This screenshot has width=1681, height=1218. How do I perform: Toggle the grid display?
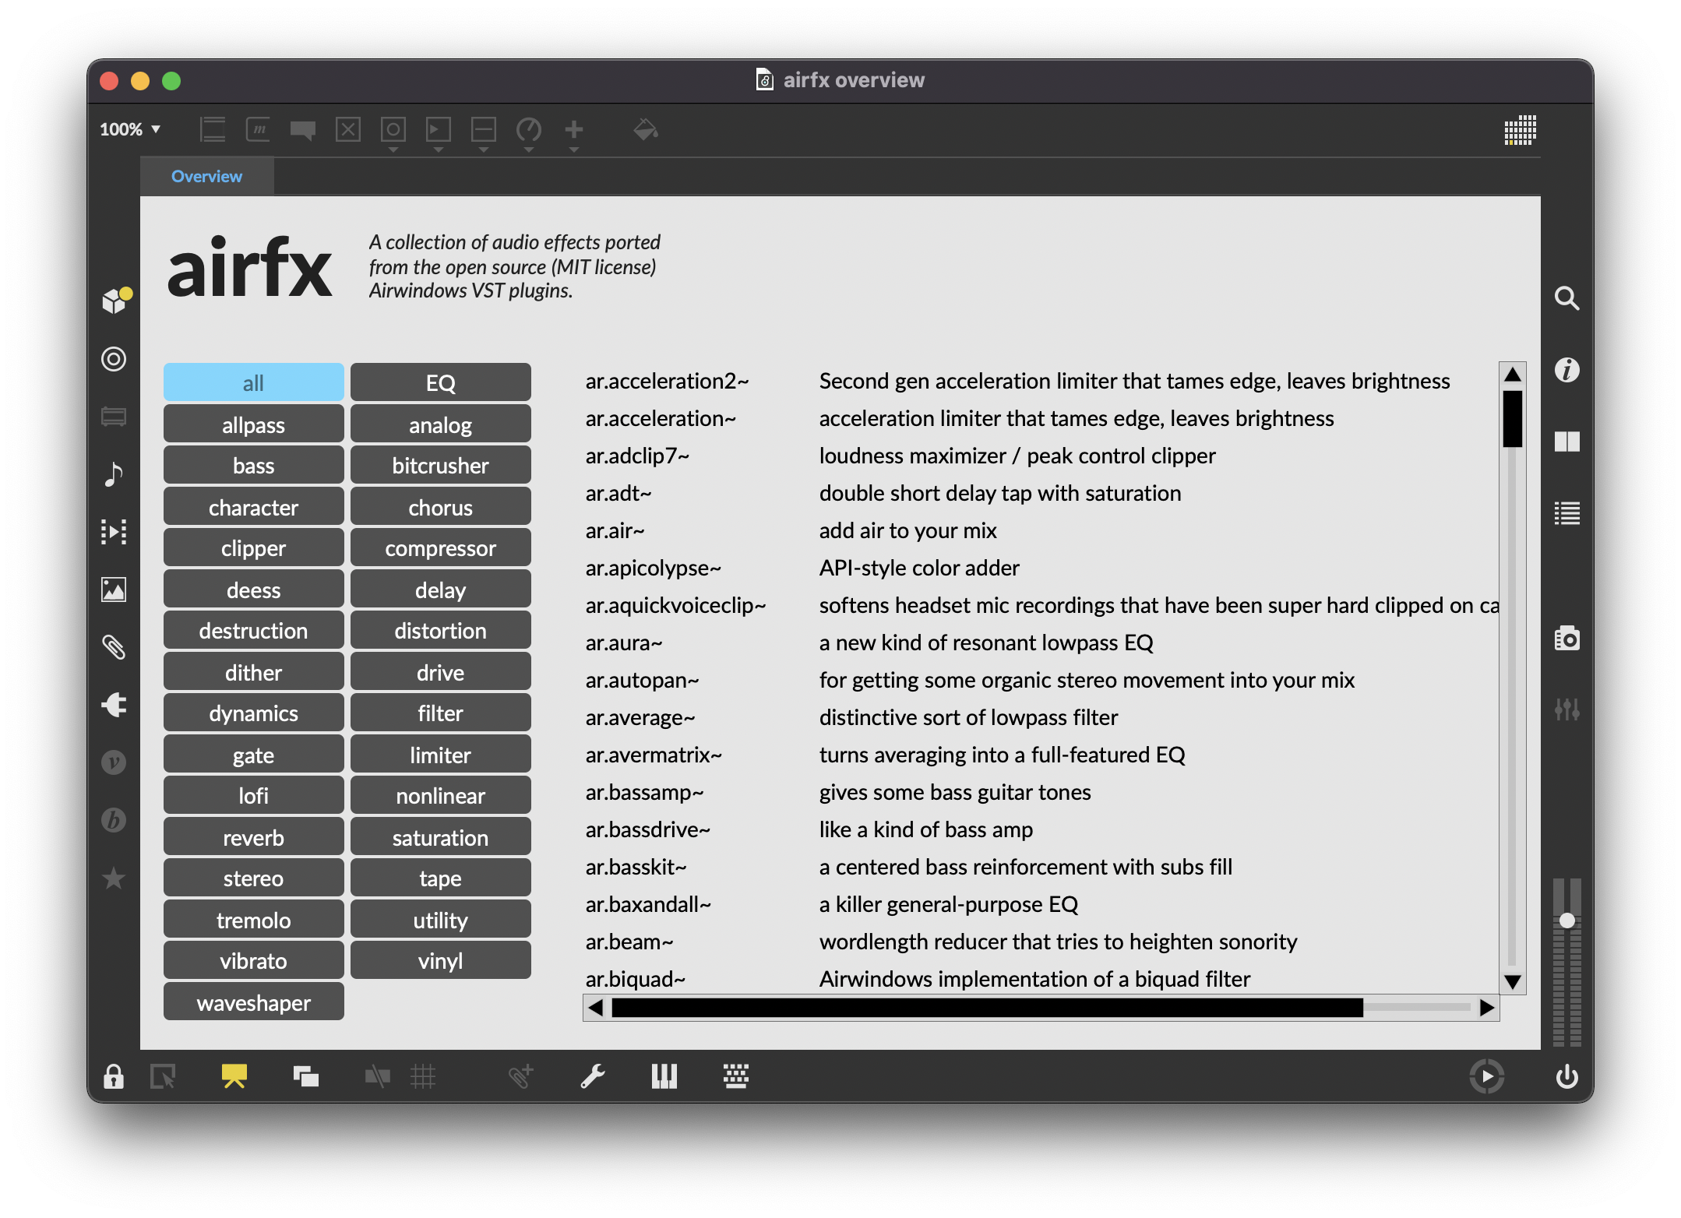(423, 1076)
